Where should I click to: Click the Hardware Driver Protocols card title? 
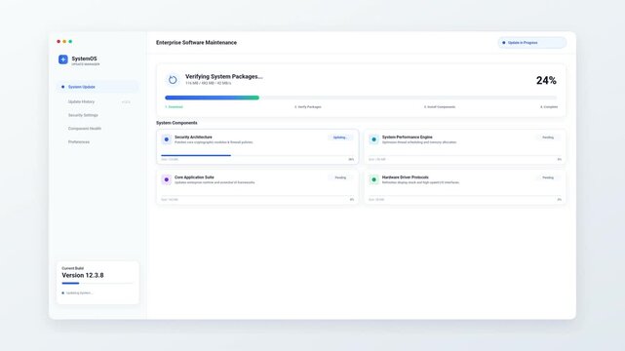(x=406, y=177)
